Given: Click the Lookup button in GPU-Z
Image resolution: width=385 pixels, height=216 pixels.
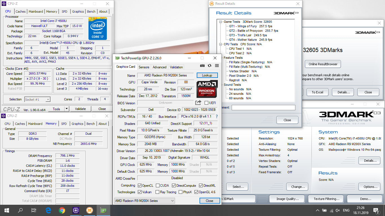Looking at the screenshot, I should tap(207, 75).
